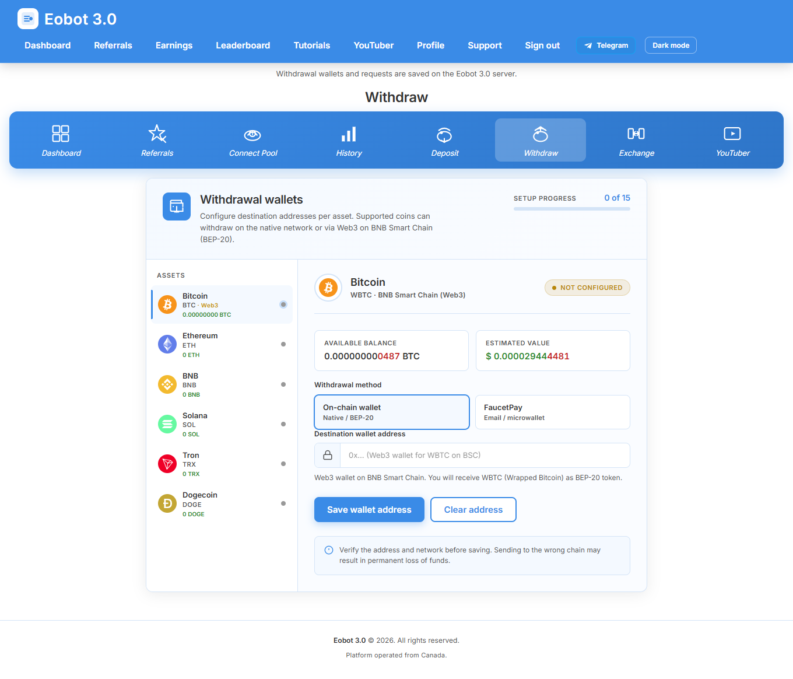The width and height of the screenshot is (793, 679).
Task: Open Tutorials in top navigation
Action: [312, 45]
